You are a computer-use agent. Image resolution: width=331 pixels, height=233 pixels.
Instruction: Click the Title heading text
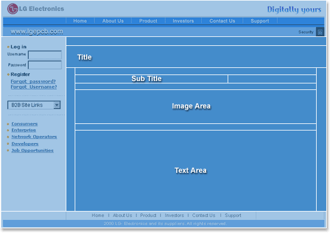(84, 57)
